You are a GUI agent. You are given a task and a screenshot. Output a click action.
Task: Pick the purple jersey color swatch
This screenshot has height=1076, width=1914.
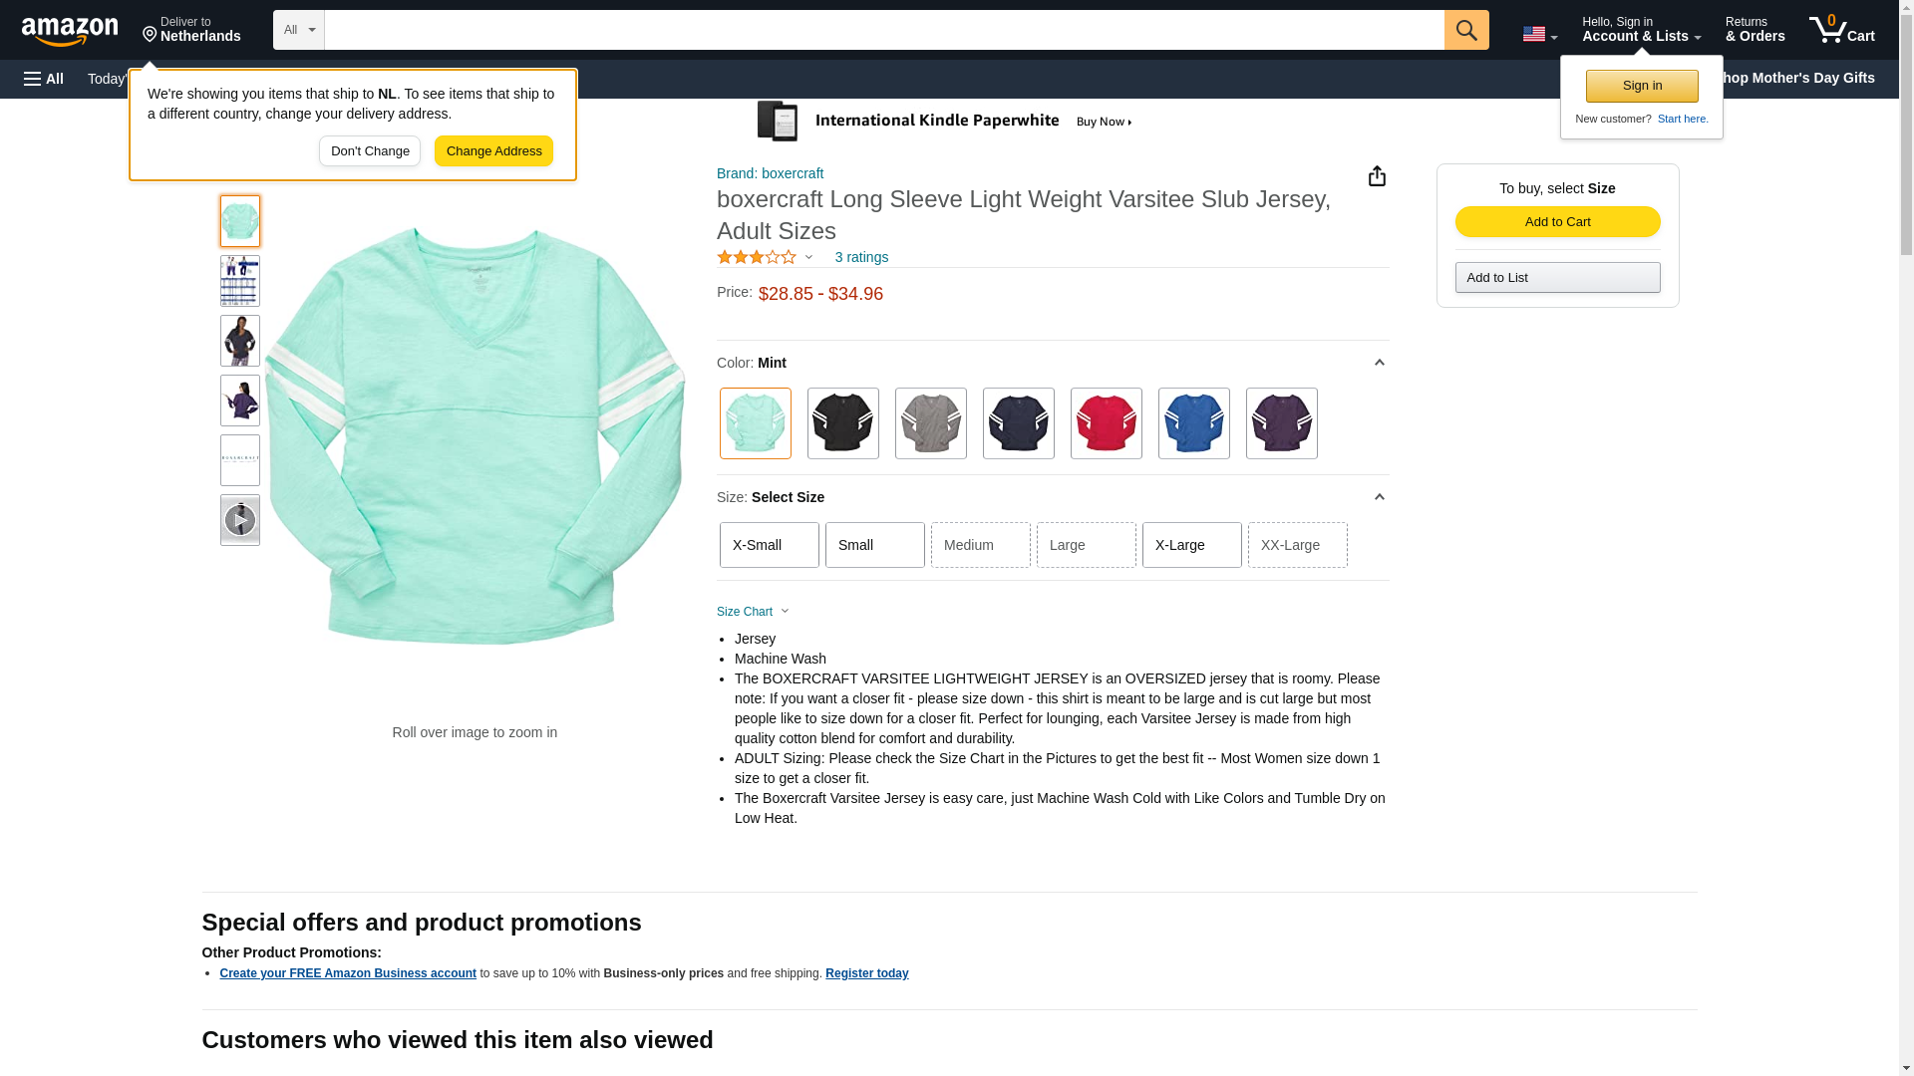1281,423
